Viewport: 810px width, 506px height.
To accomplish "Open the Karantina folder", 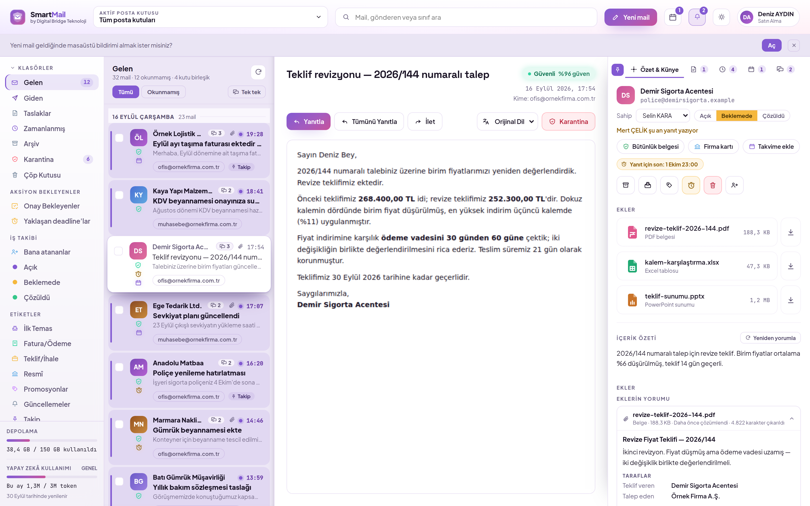I will click(52, 159).
